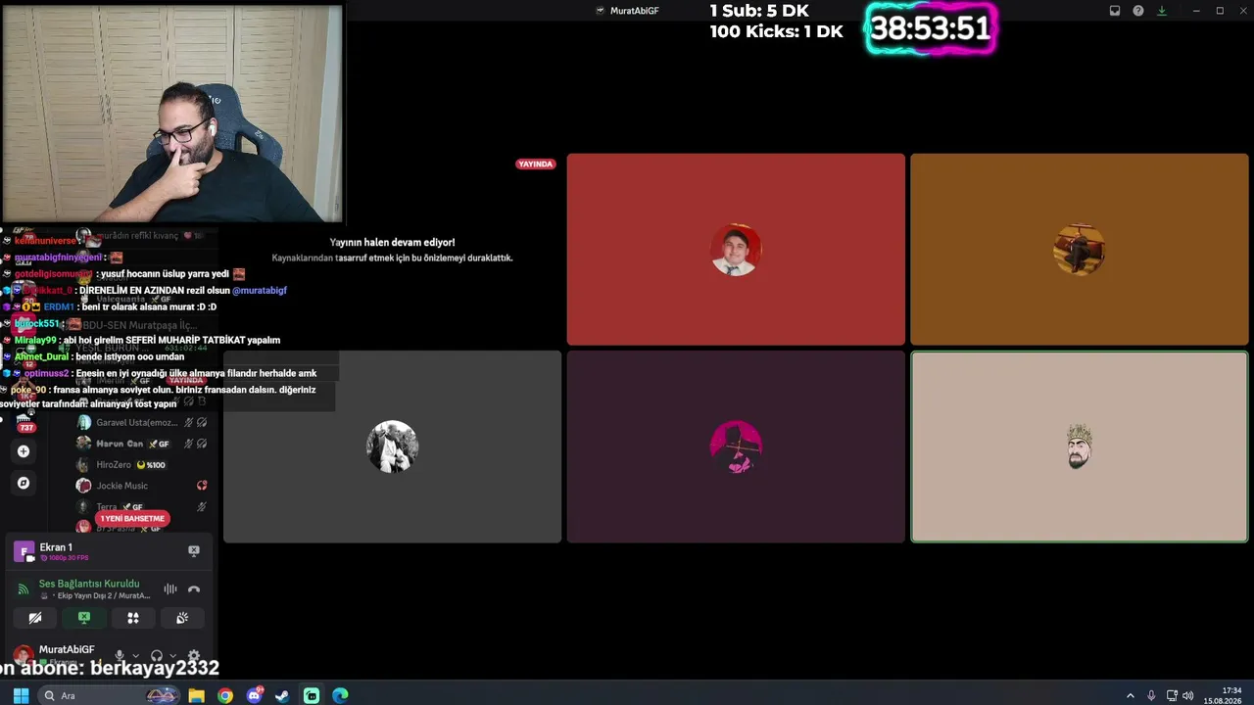
Task: Select Harun Can in the voice list
Action: tap(143, 444)
